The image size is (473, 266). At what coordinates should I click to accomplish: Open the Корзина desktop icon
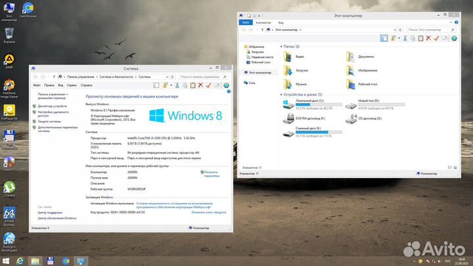pyautogui.click(x=9, y=35)
